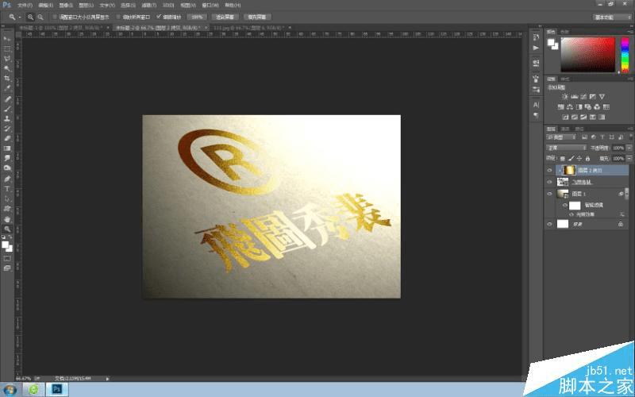This screenshot has height=397, width=635.
Task: Select the Type tool in toolbox
Action: pyautogui.click(x=7, y=189)
